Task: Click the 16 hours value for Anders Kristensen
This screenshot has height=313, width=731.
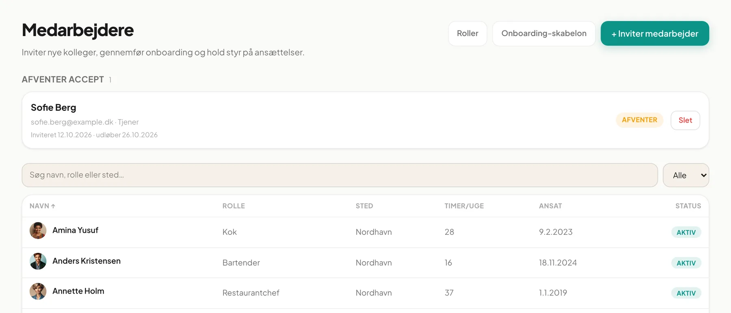Action: (448, 263)
